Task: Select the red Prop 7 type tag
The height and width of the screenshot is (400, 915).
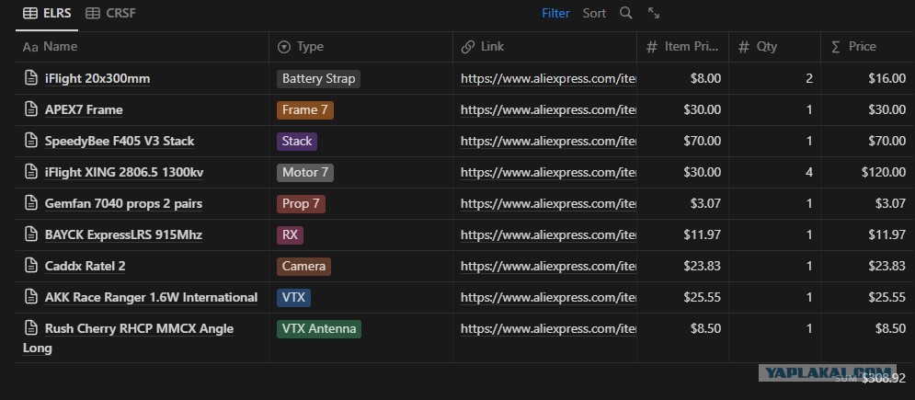Action: (x=301, y=204)
